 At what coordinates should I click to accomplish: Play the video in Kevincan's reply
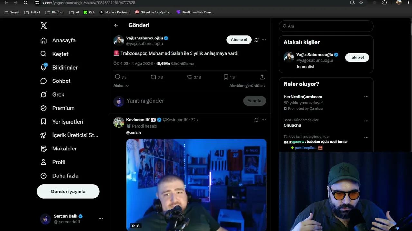pos(196,185)
